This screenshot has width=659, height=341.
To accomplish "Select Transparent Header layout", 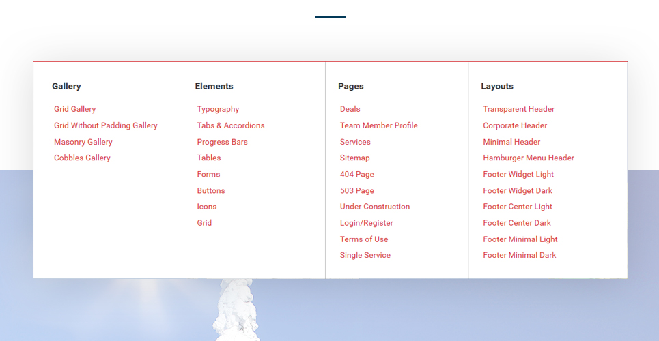I will tap(518, 109).
